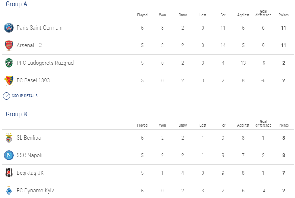Expand Group A details chevron circle

point(7,96)
